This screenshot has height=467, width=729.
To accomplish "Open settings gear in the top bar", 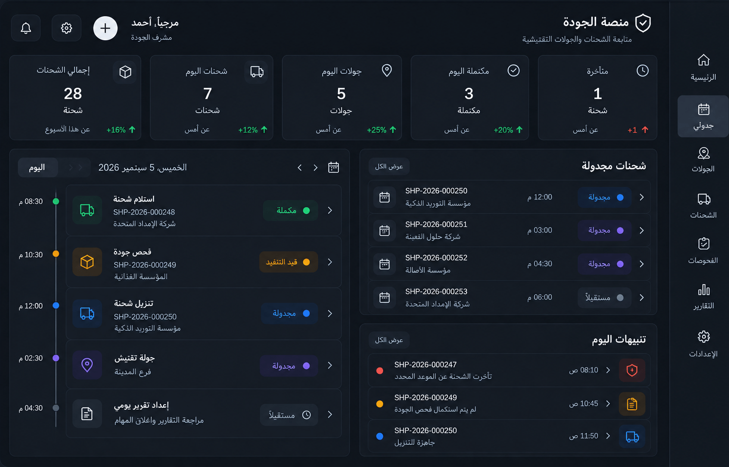I will (67, 28).
